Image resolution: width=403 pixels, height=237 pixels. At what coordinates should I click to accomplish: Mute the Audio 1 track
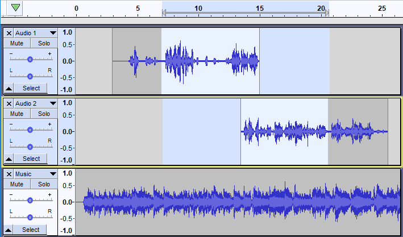17,43
